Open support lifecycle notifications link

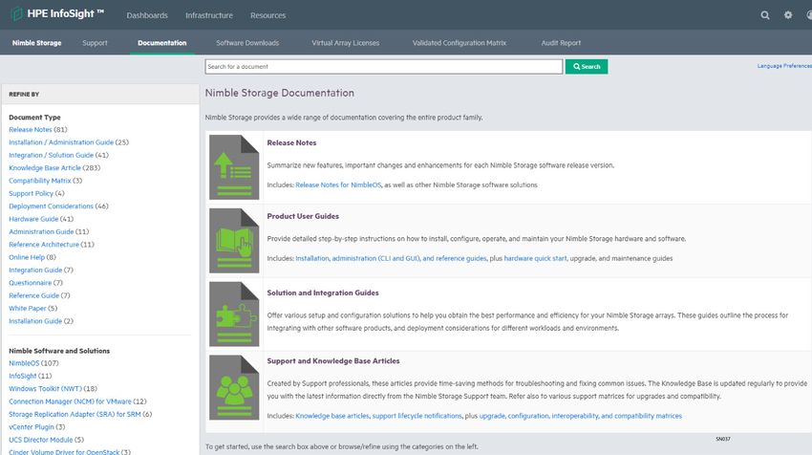(x=417, y=416)
